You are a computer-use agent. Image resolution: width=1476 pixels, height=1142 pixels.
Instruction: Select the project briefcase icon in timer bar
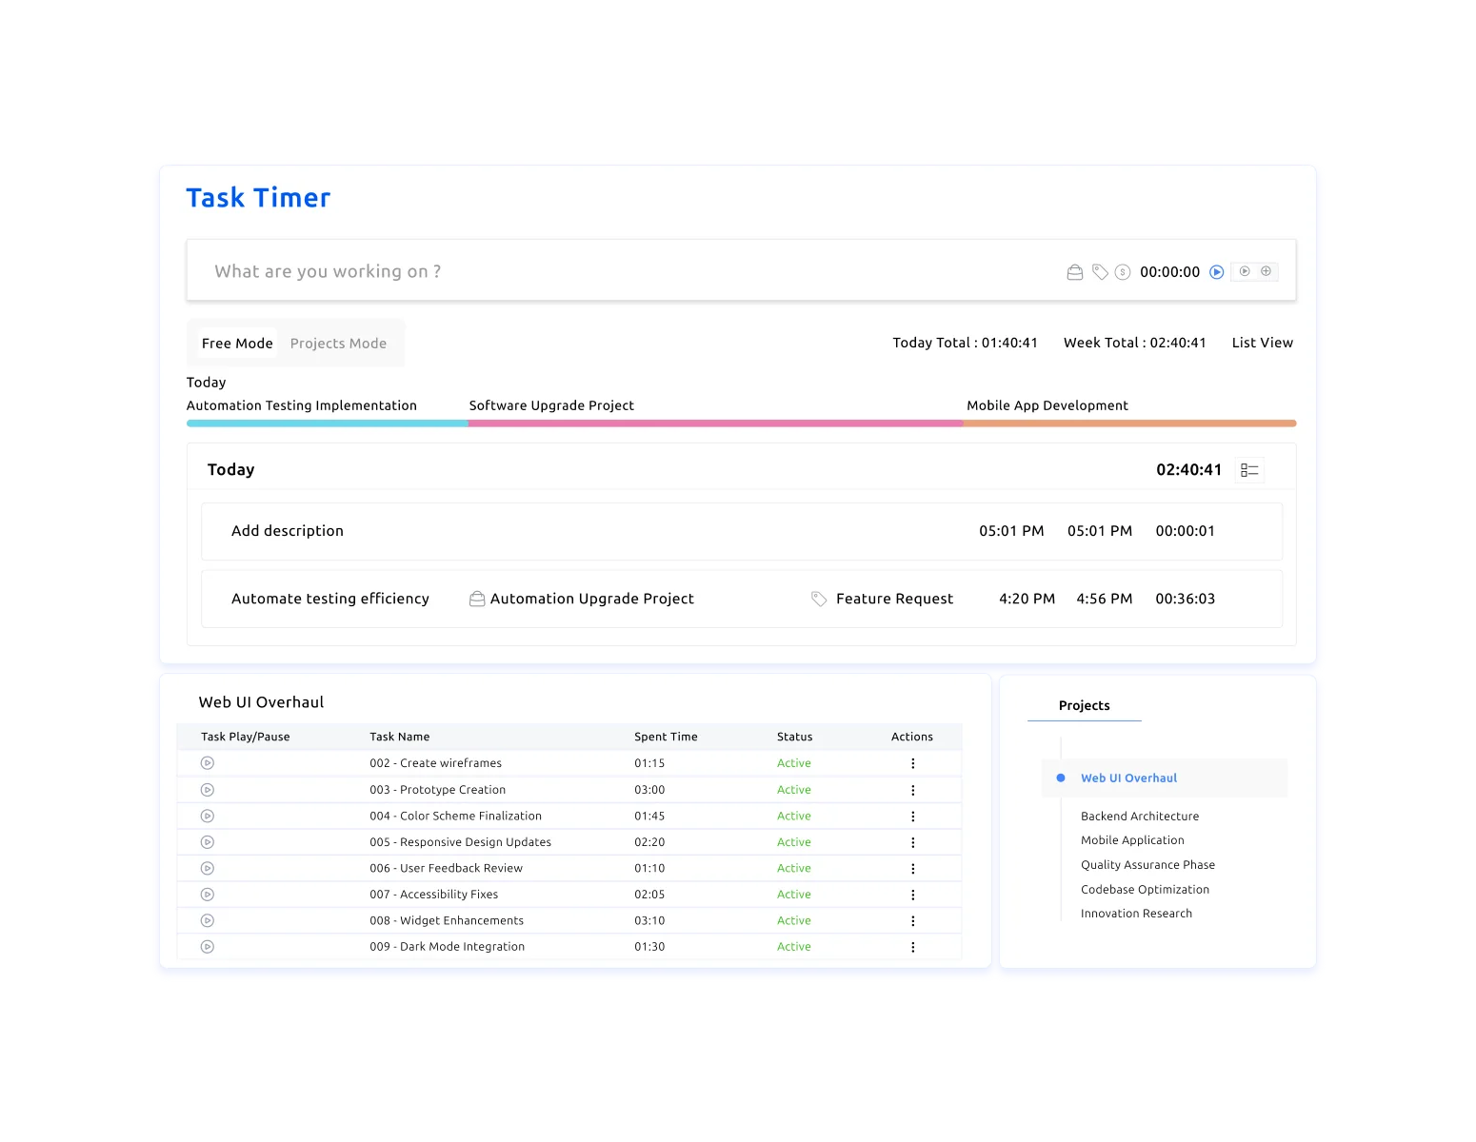pos(1075,271)
